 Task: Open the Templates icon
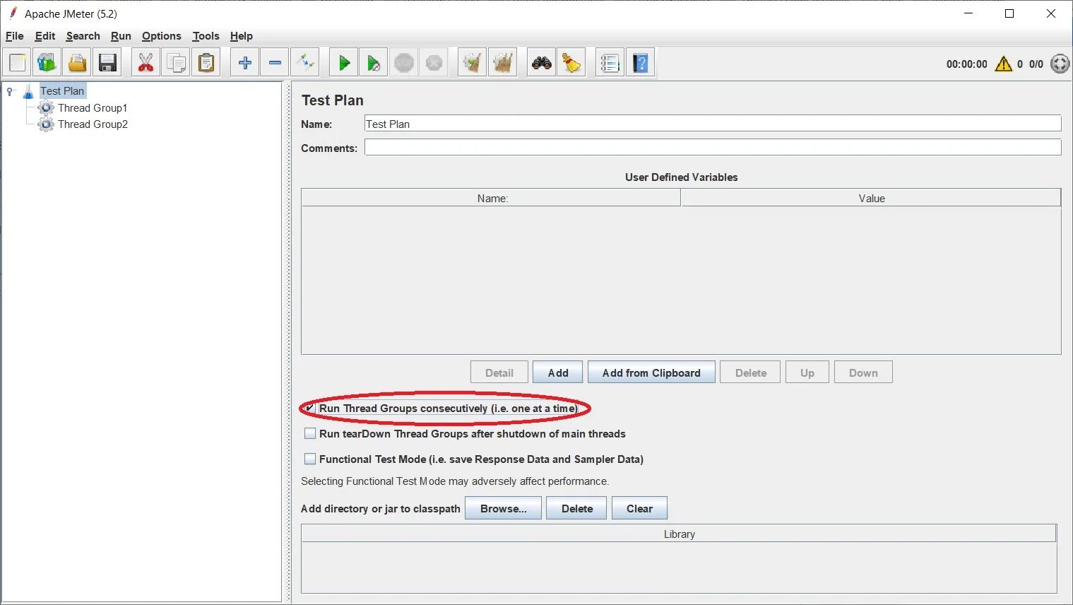(47, 63)
